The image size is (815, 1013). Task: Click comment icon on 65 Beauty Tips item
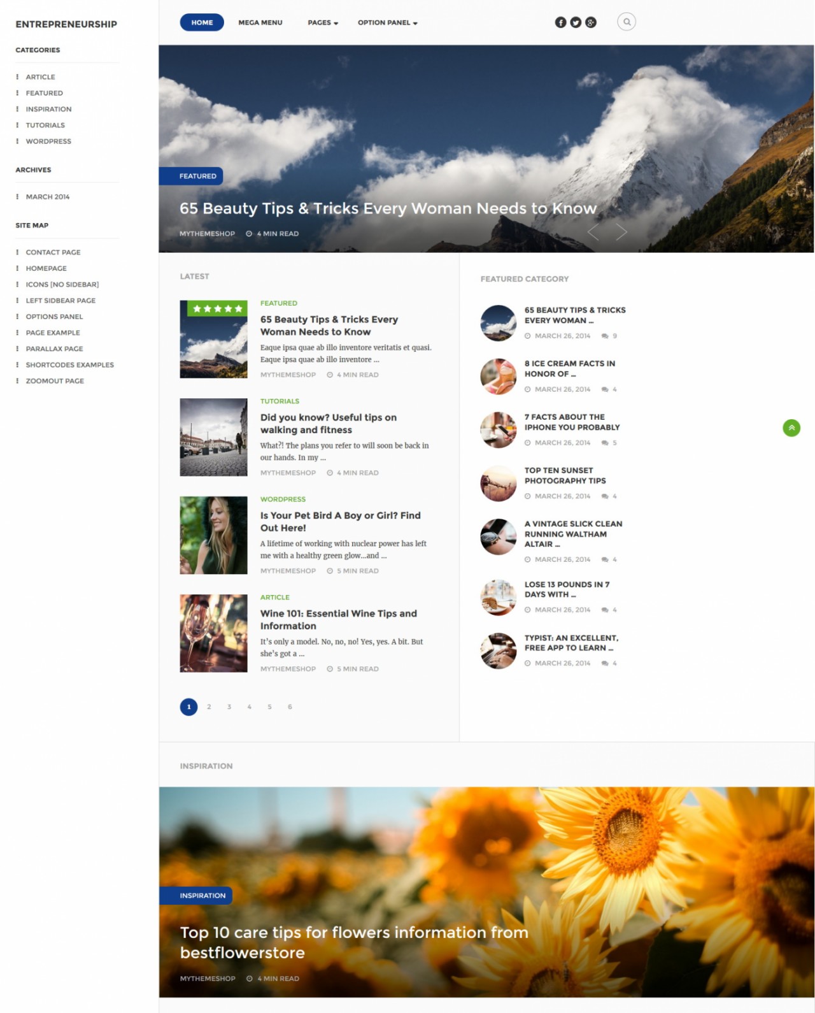pyautogui.click(x=605, y=336)
